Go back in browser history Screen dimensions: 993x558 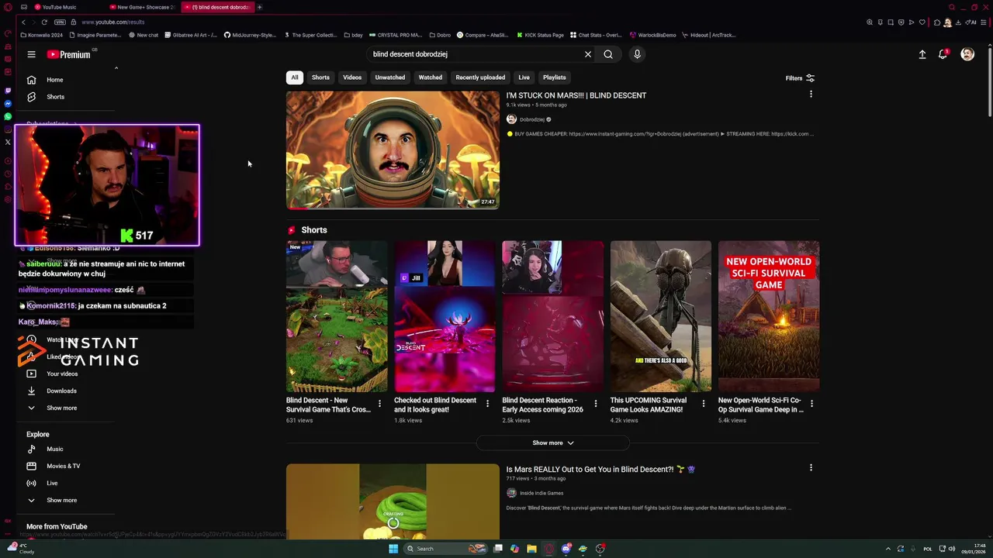click(x=23, y=22)
